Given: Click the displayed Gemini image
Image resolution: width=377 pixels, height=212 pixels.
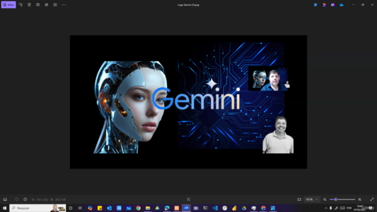Looking at the screenshot, I should (188, 102).
